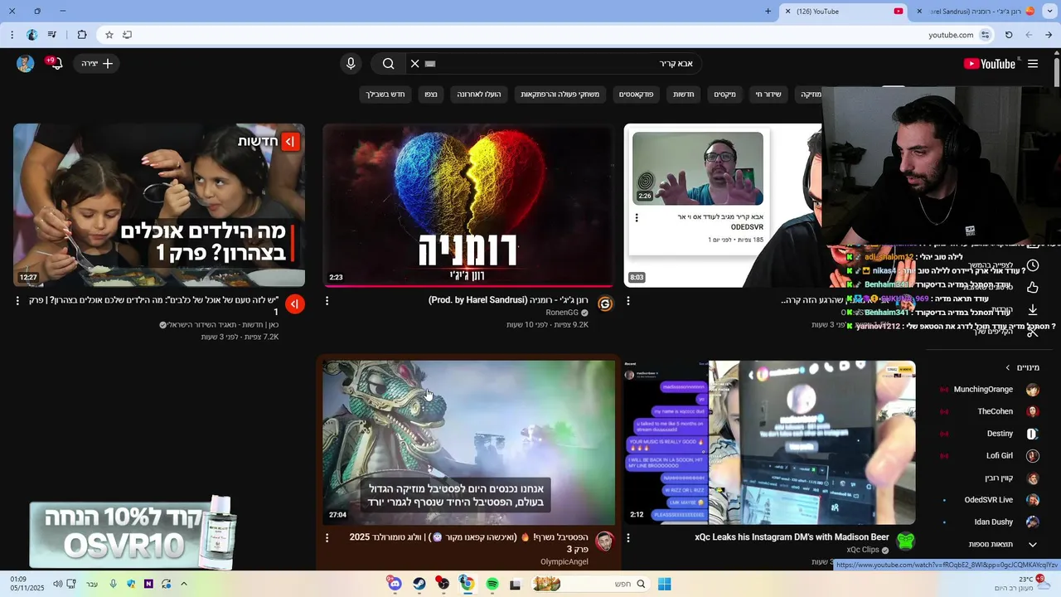Open the Chrome three-dot menu
Image resolution: width=1061 pixels, height=597 pixels.
tap(12, 35)
